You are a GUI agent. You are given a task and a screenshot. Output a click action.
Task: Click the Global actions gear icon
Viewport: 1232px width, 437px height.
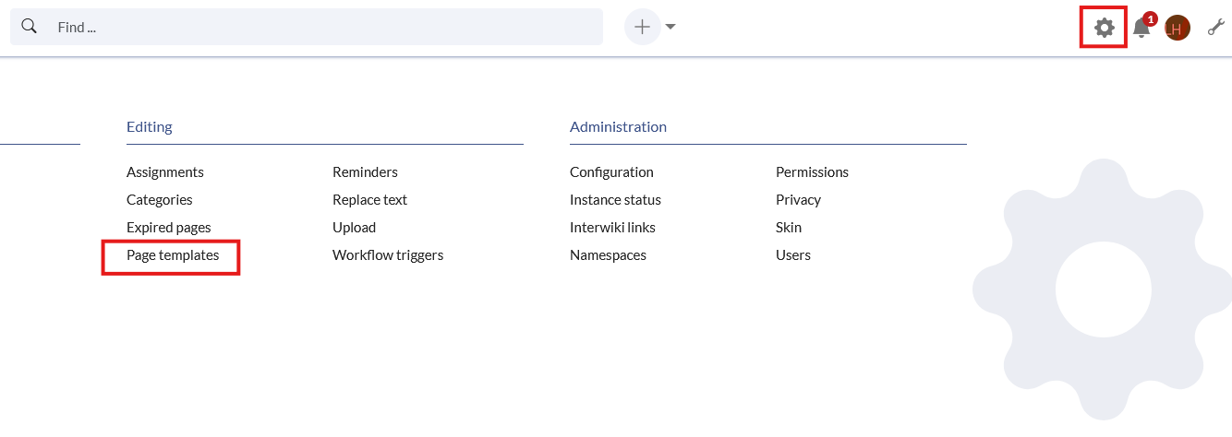[x=1104, y=28]
